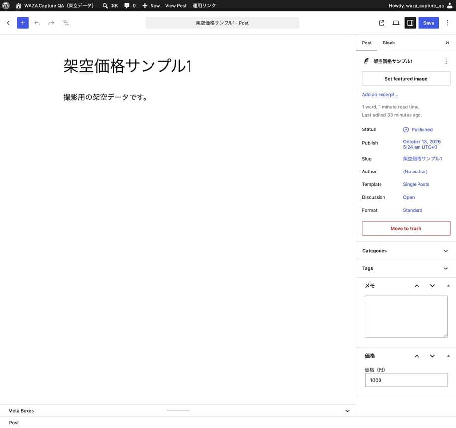
Task: Click Post breadcrumb in footer
Action: tap(14, 422)
